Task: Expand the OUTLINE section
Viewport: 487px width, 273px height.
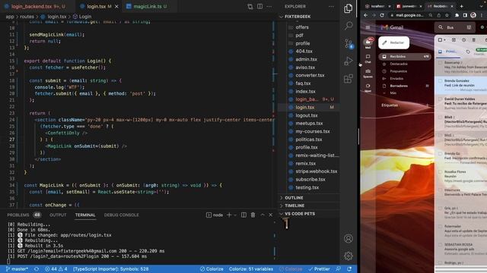Action: 282,198
